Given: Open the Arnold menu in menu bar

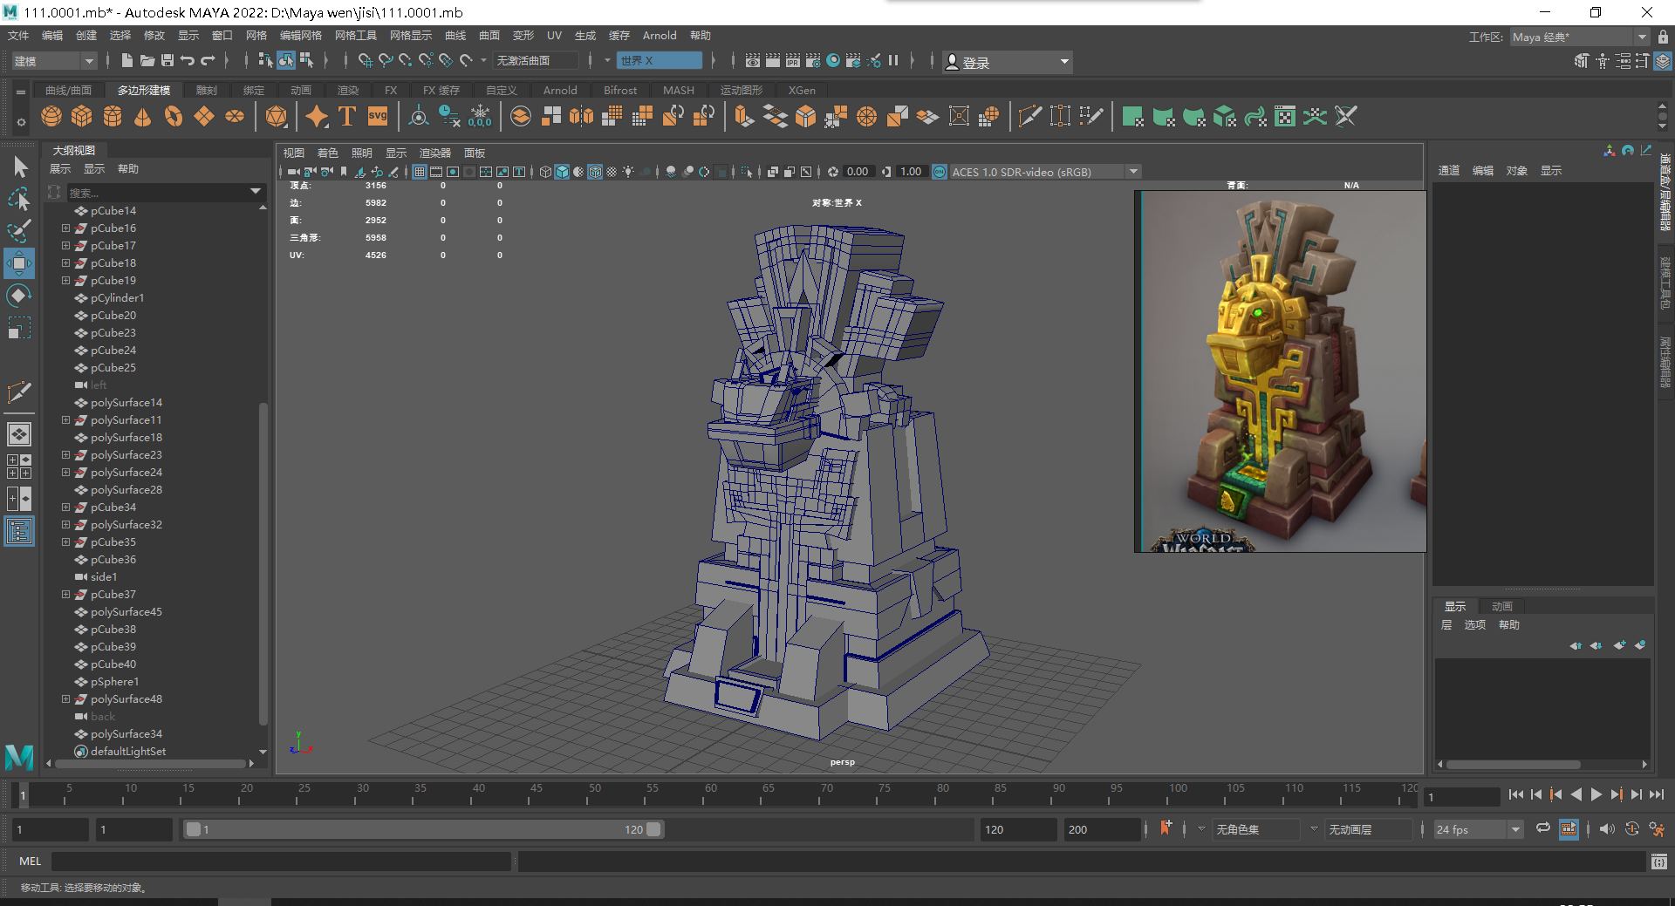Looking at the screenshot, I should tap(660, 36).
